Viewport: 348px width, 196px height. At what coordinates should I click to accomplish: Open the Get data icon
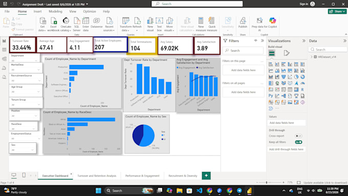click(42, 24)
